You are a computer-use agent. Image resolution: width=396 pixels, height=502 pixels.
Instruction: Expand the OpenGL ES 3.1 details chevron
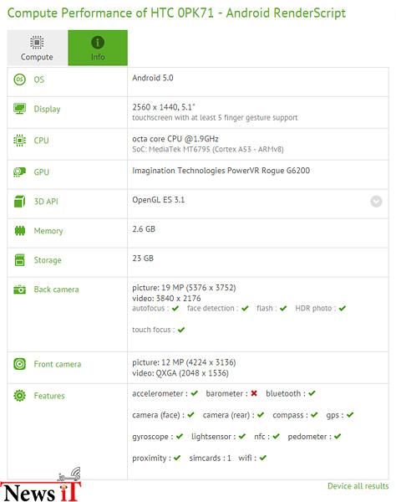376,202
